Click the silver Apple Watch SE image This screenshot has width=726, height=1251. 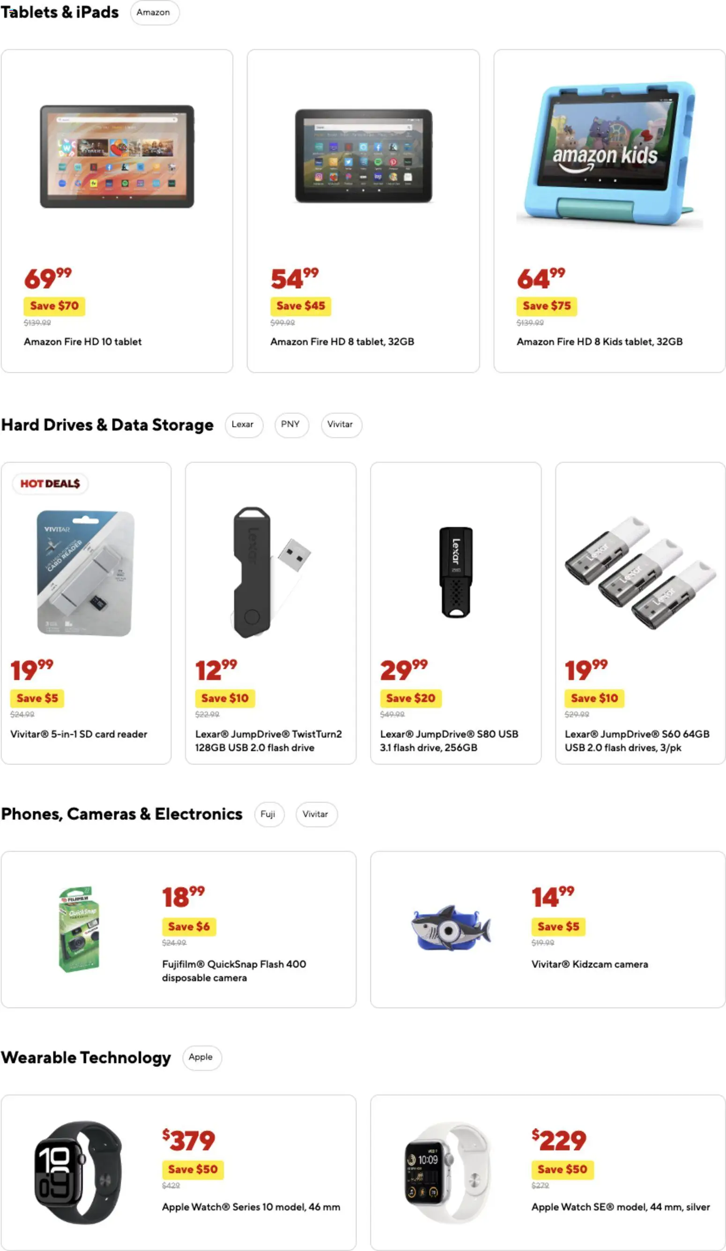coord(448,1172)
